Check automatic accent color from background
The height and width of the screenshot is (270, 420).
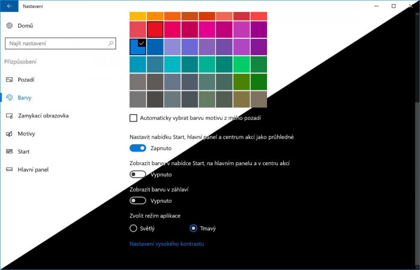pos(134,118)
